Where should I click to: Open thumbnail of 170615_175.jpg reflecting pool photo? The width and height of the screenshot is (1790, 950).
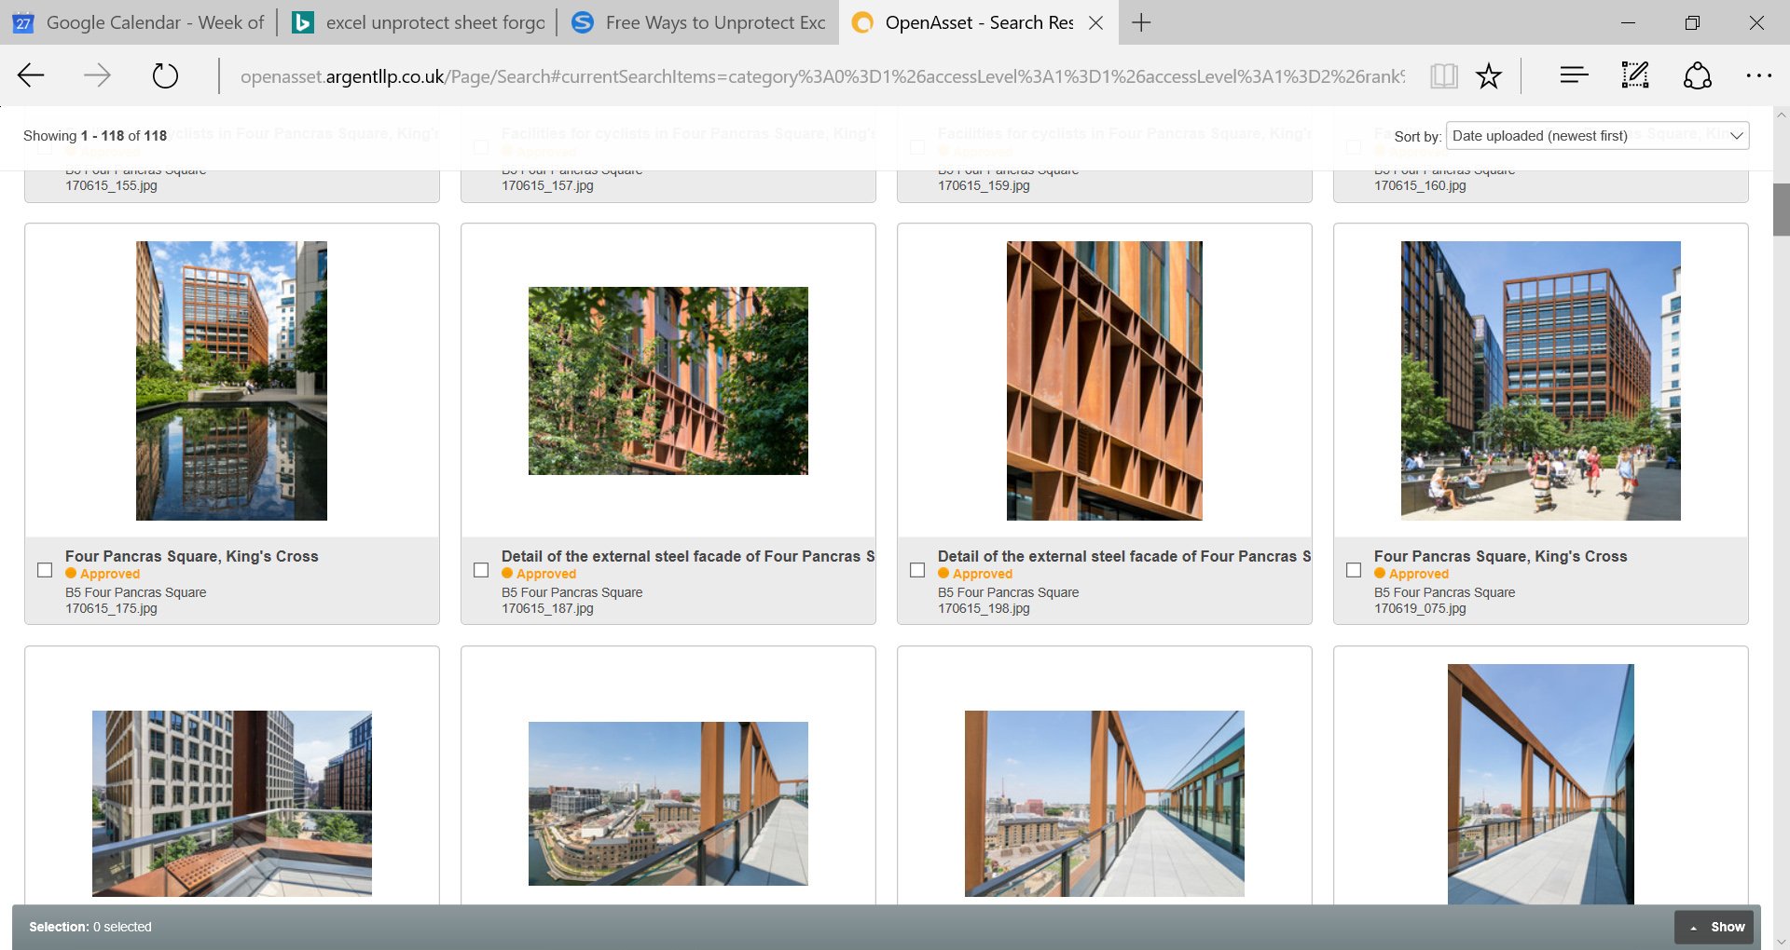[x=231, y=381]
